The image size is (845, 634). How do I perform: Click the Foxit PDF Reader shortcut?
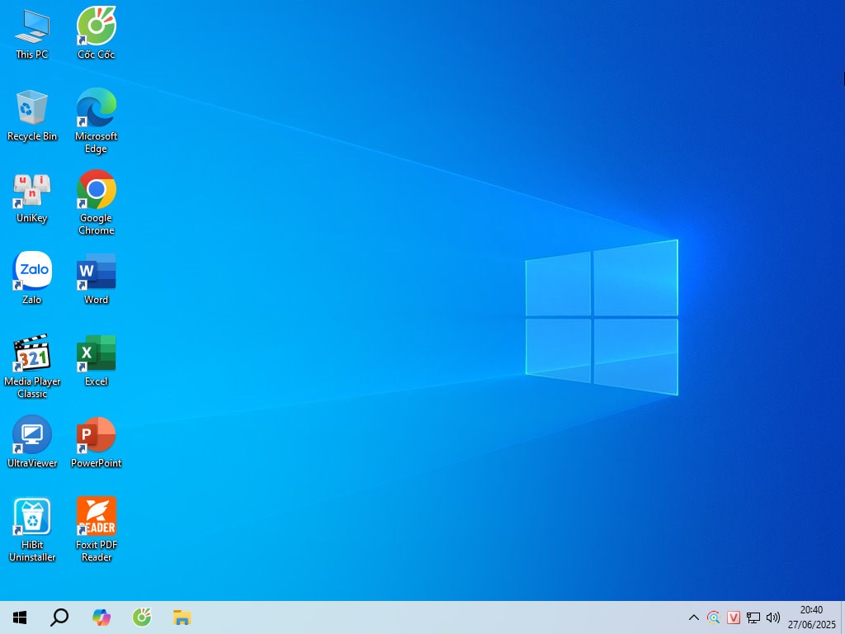[97, 518]
